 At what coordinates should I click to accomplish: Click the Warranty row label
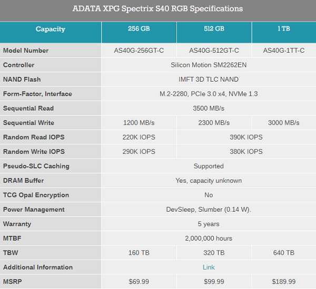17,224
